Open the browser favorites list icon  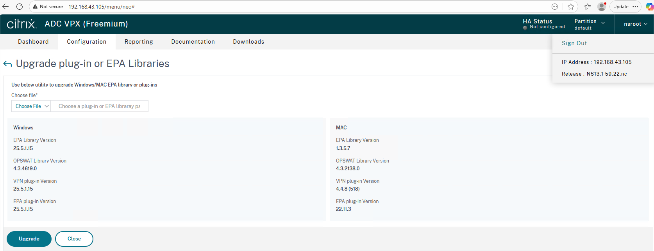point(588,7)
